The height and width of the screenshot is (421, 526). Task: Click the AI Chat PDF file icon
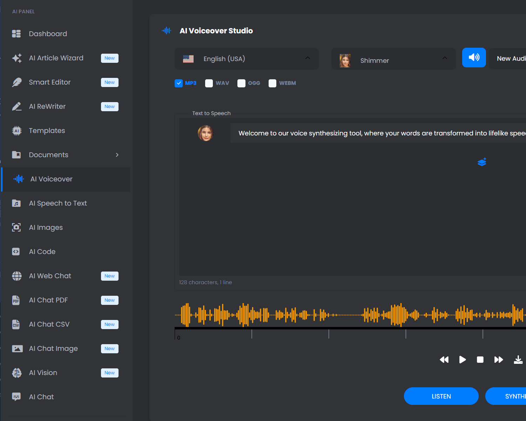(16, 300)
